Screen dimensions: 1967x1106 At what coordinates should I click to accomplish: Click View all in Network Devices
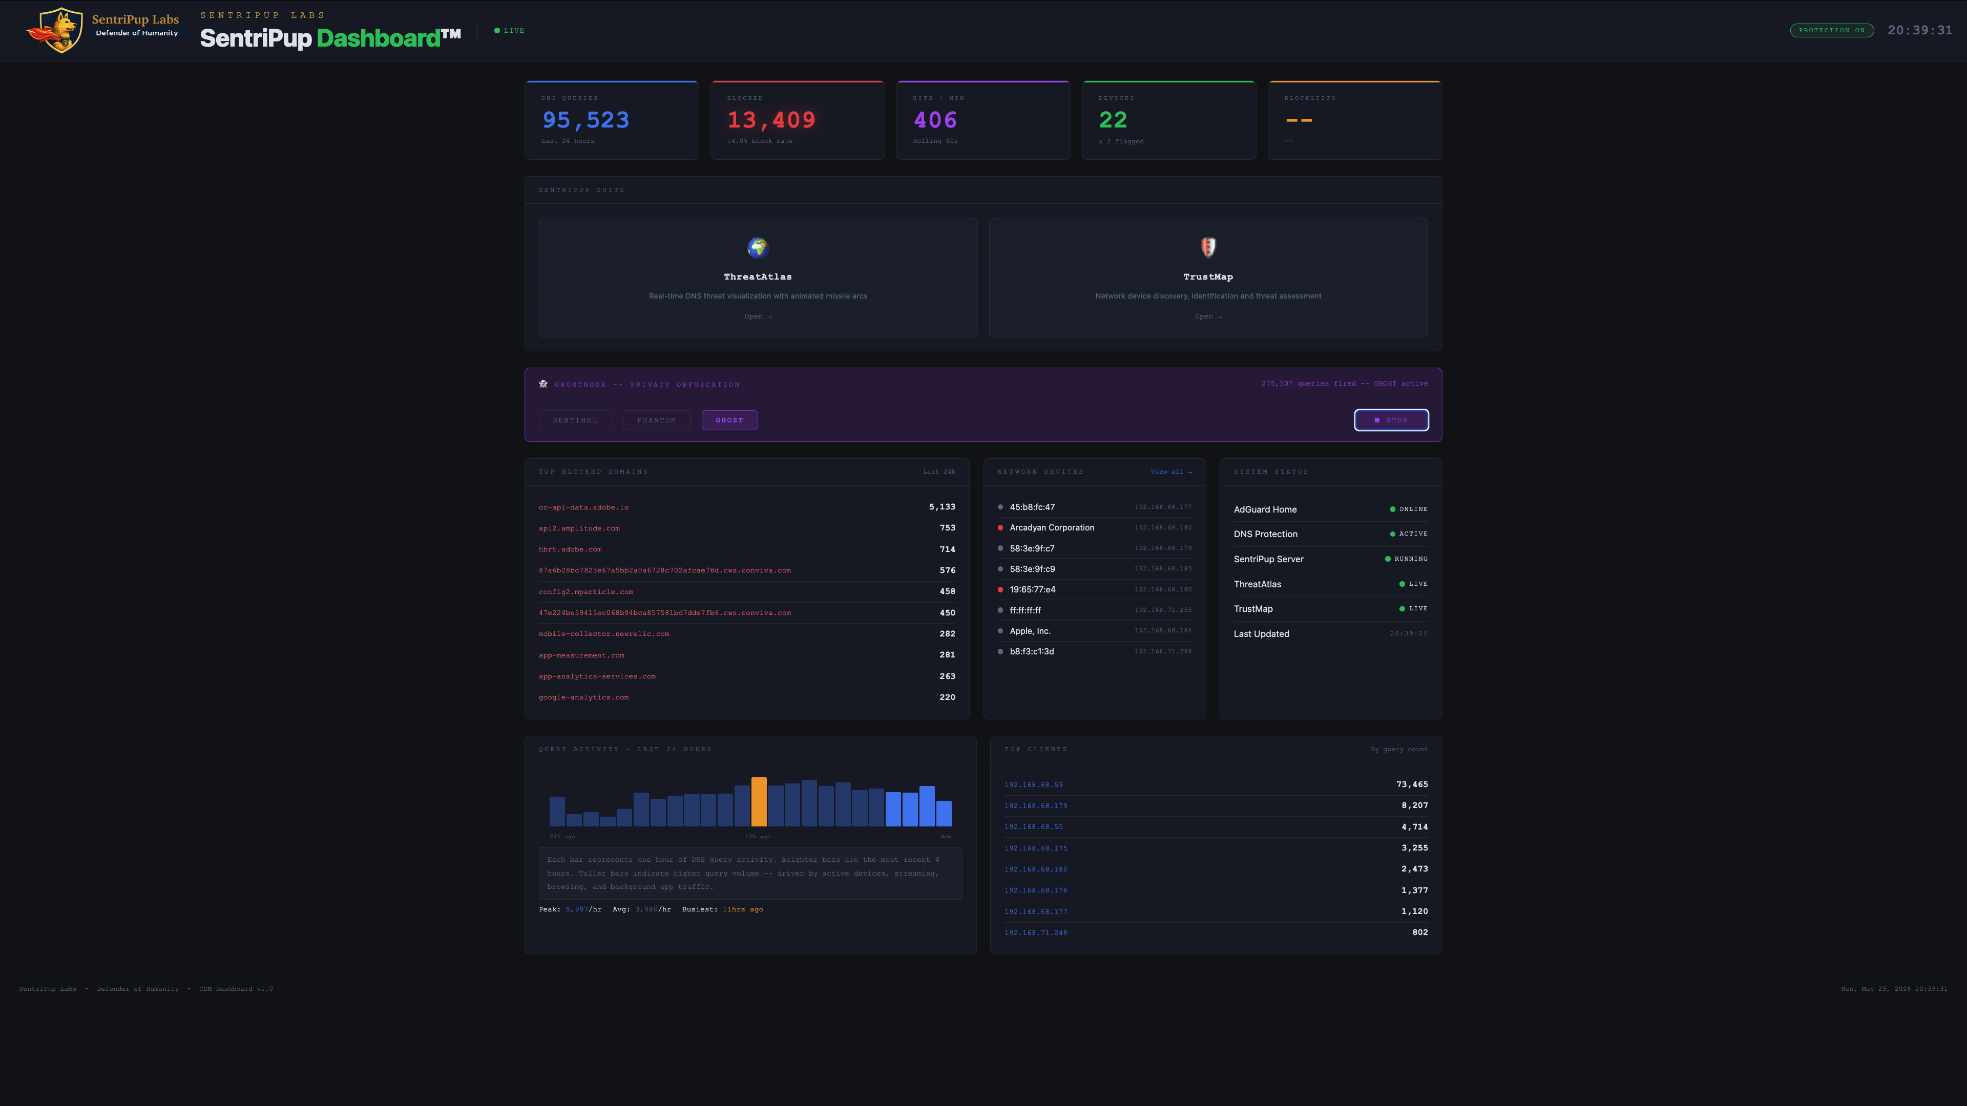pyautogui.click(x=1171, y=472)
